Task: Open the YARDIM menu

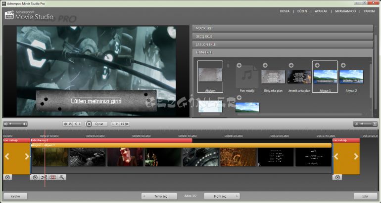Action: coord(369,11)
